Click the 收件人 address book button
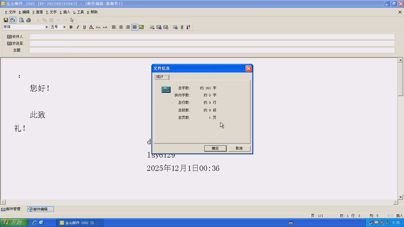Viewport: 404px width, 227px height. tap(16, 37)
